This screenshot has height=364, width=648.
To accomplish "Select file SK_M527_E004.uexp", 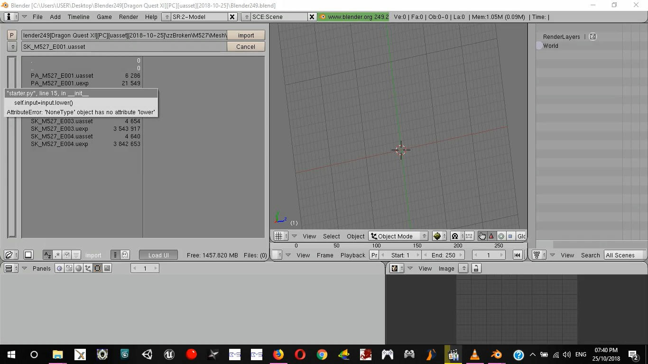I will 85,144.
